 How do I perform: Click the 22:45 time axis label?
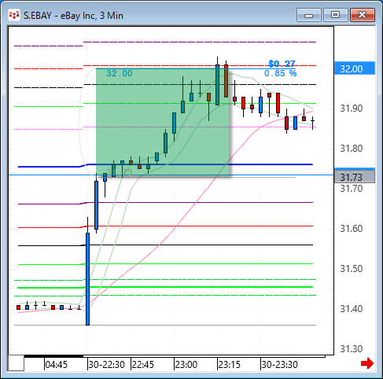(x=142, y=365)
